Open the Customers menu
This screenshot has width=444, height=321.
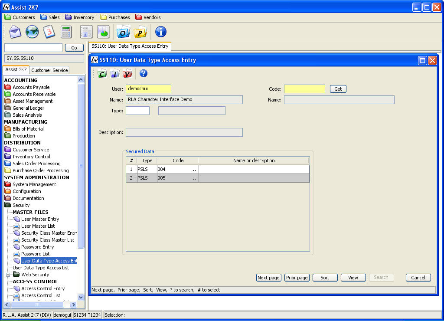(x=20, y=17)
